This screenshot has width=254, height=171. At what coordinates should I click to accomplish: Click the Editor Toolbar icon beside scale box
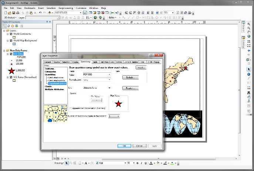[85, 13]
